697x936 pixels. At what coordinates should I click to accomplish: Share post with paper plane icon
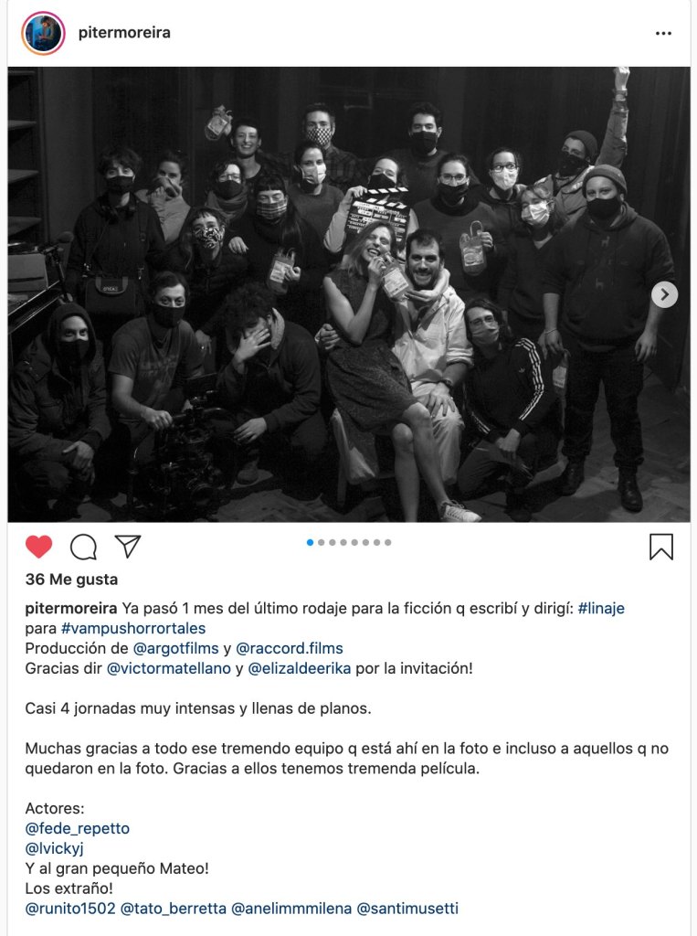click(128, 546)
